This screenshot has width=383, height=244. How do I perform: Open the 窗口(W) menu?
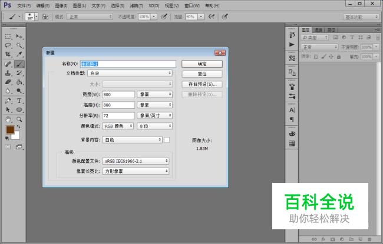pos(192,5)
